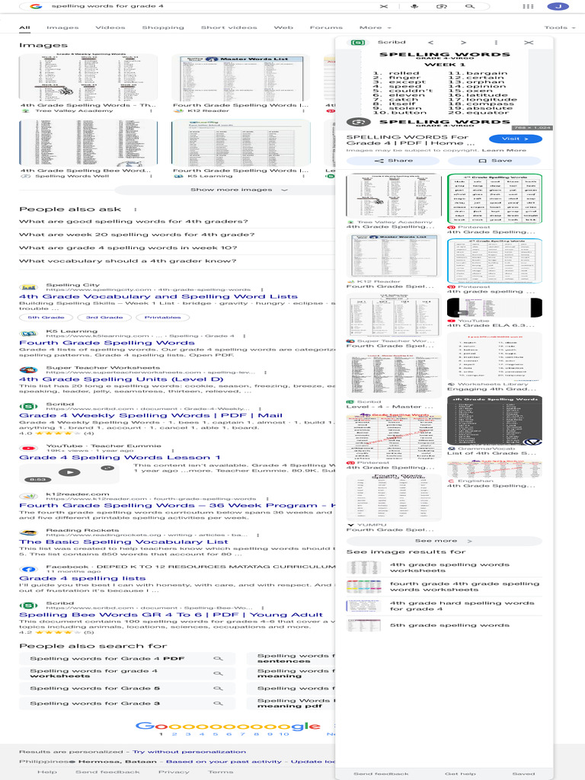Open Fourth Grade Spelling Words K5 link

(x=107, y=344)
